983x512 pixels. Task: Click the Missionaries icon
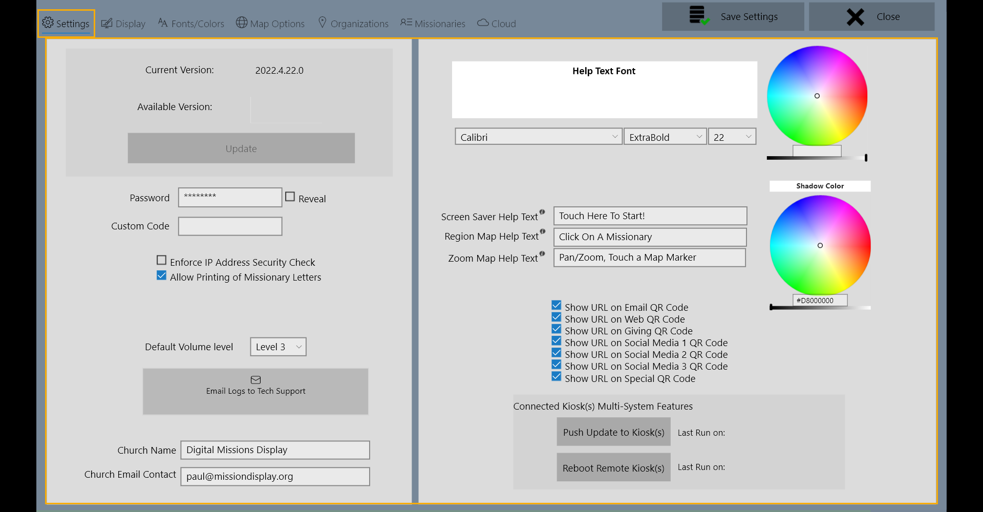click(407, 23)
